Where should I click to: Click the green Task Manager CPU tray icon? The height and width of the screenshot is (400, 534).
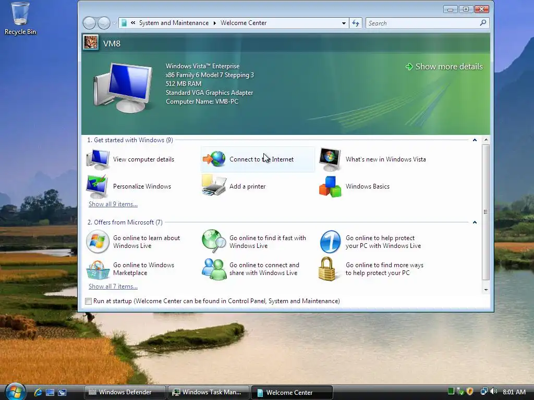[451, 391]
